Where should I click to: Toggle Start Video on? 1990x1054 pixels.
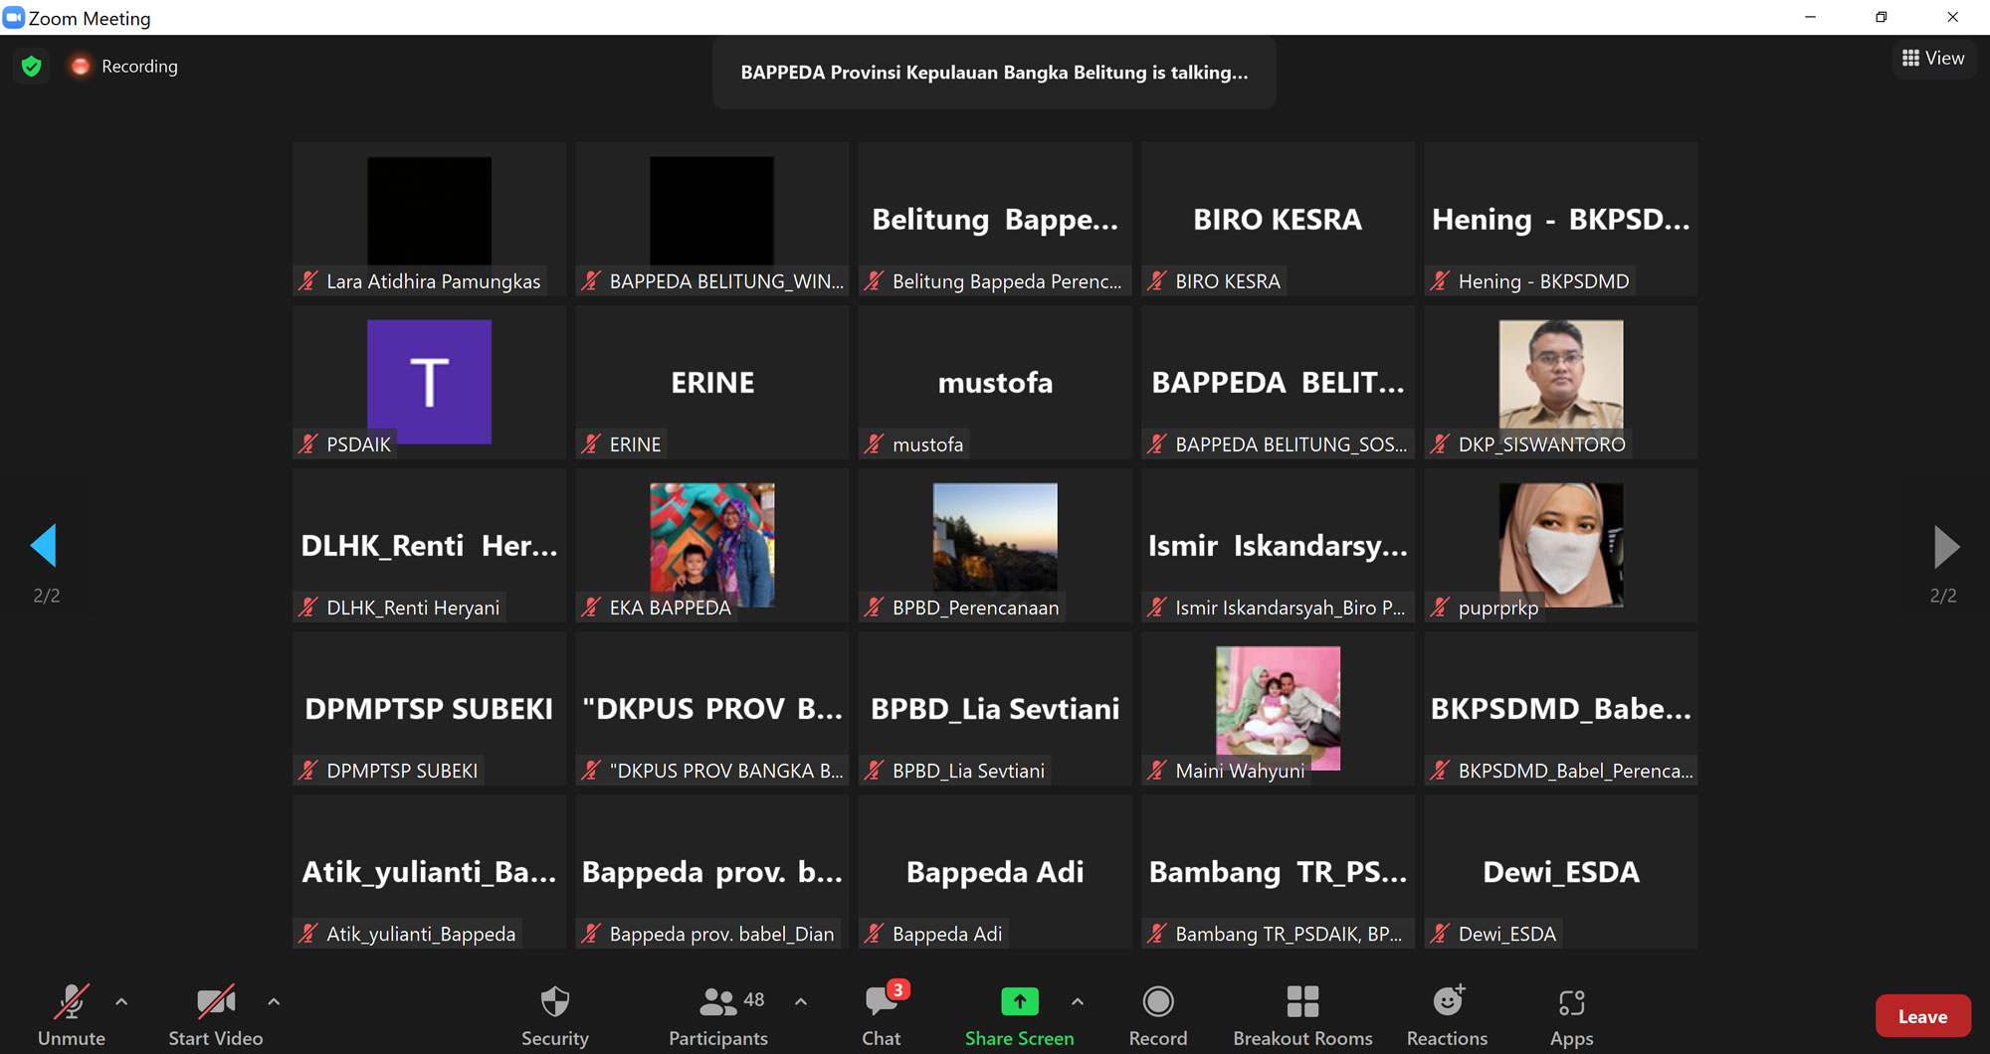[215, 1002]
